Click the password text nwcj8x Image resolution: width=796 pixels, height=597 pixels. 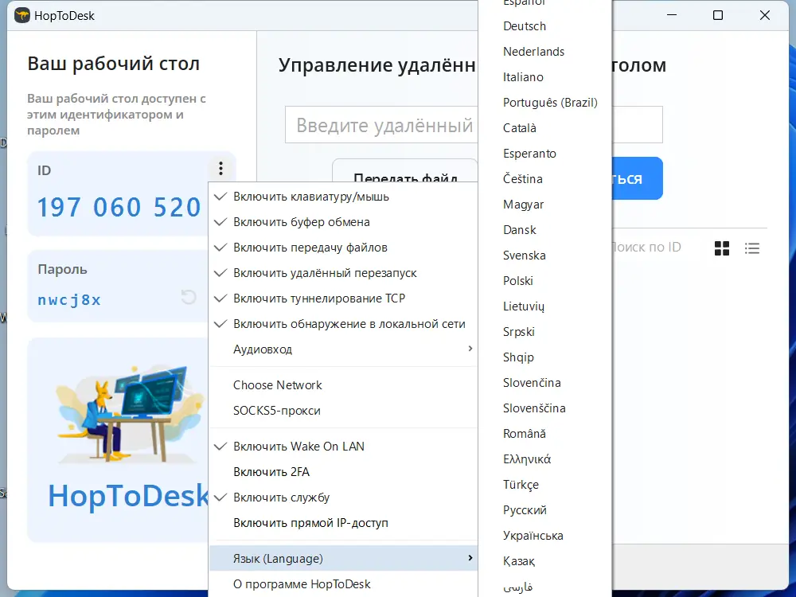point(69,299)
